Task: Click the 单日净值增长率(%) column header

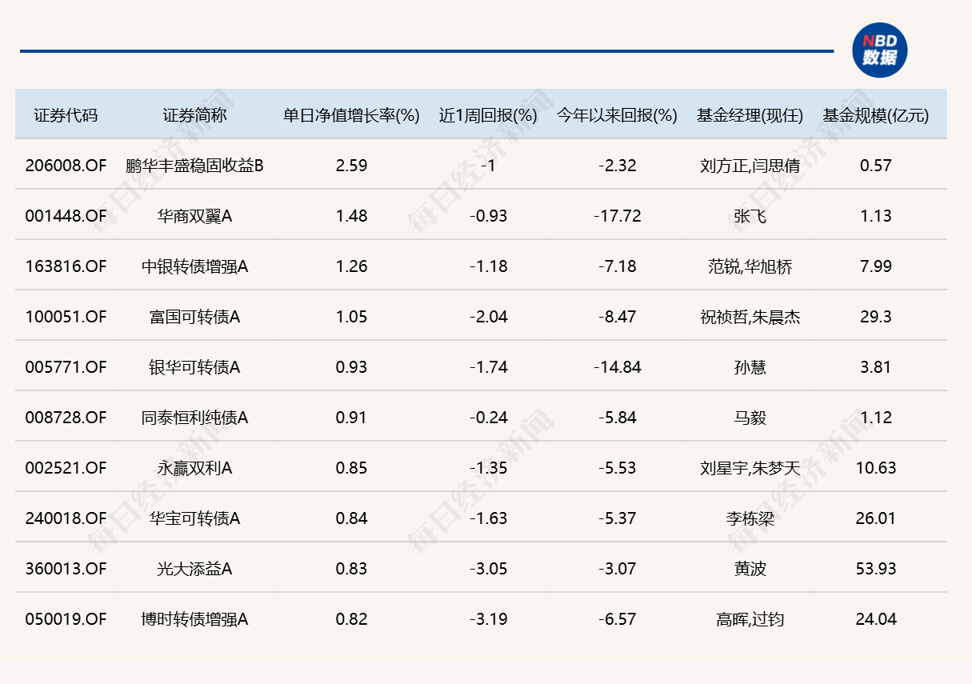Action: (x=352, y=115)
